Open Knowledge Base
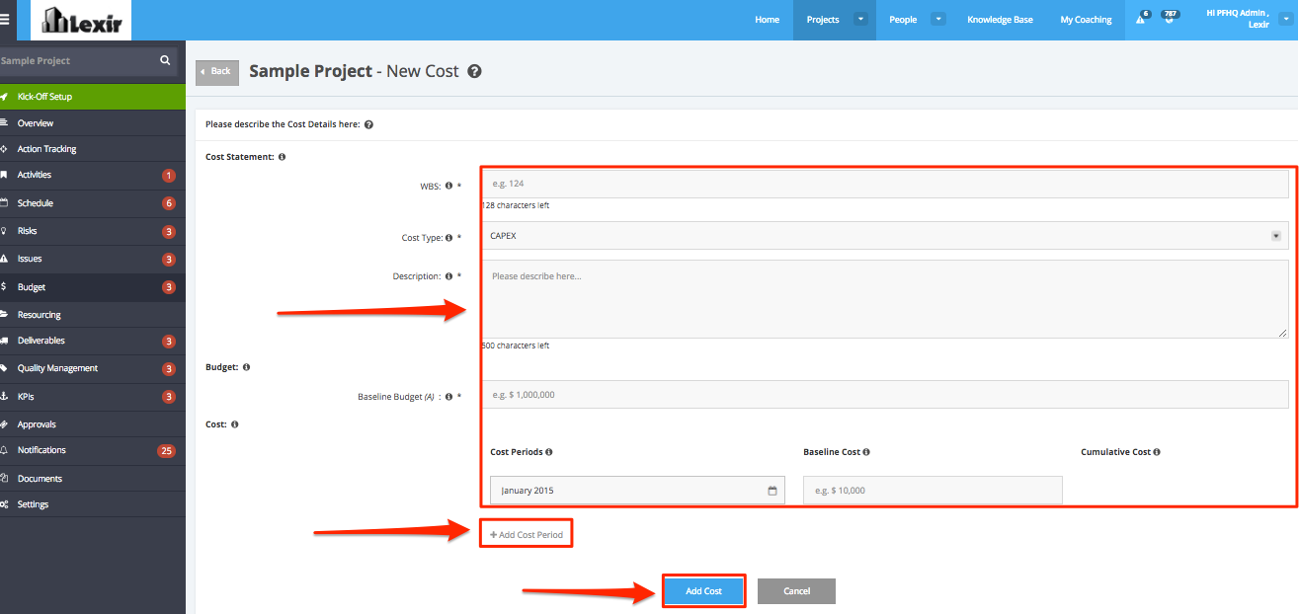The width and height of the screenshot is (1299, 614). [x=1000, y=20]
